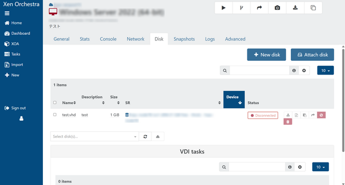Open disks per-page 10 dropdown
Image resolution: width=345 pixels, height=185 pixels.
pyautogui.click(x=326, y=71)
